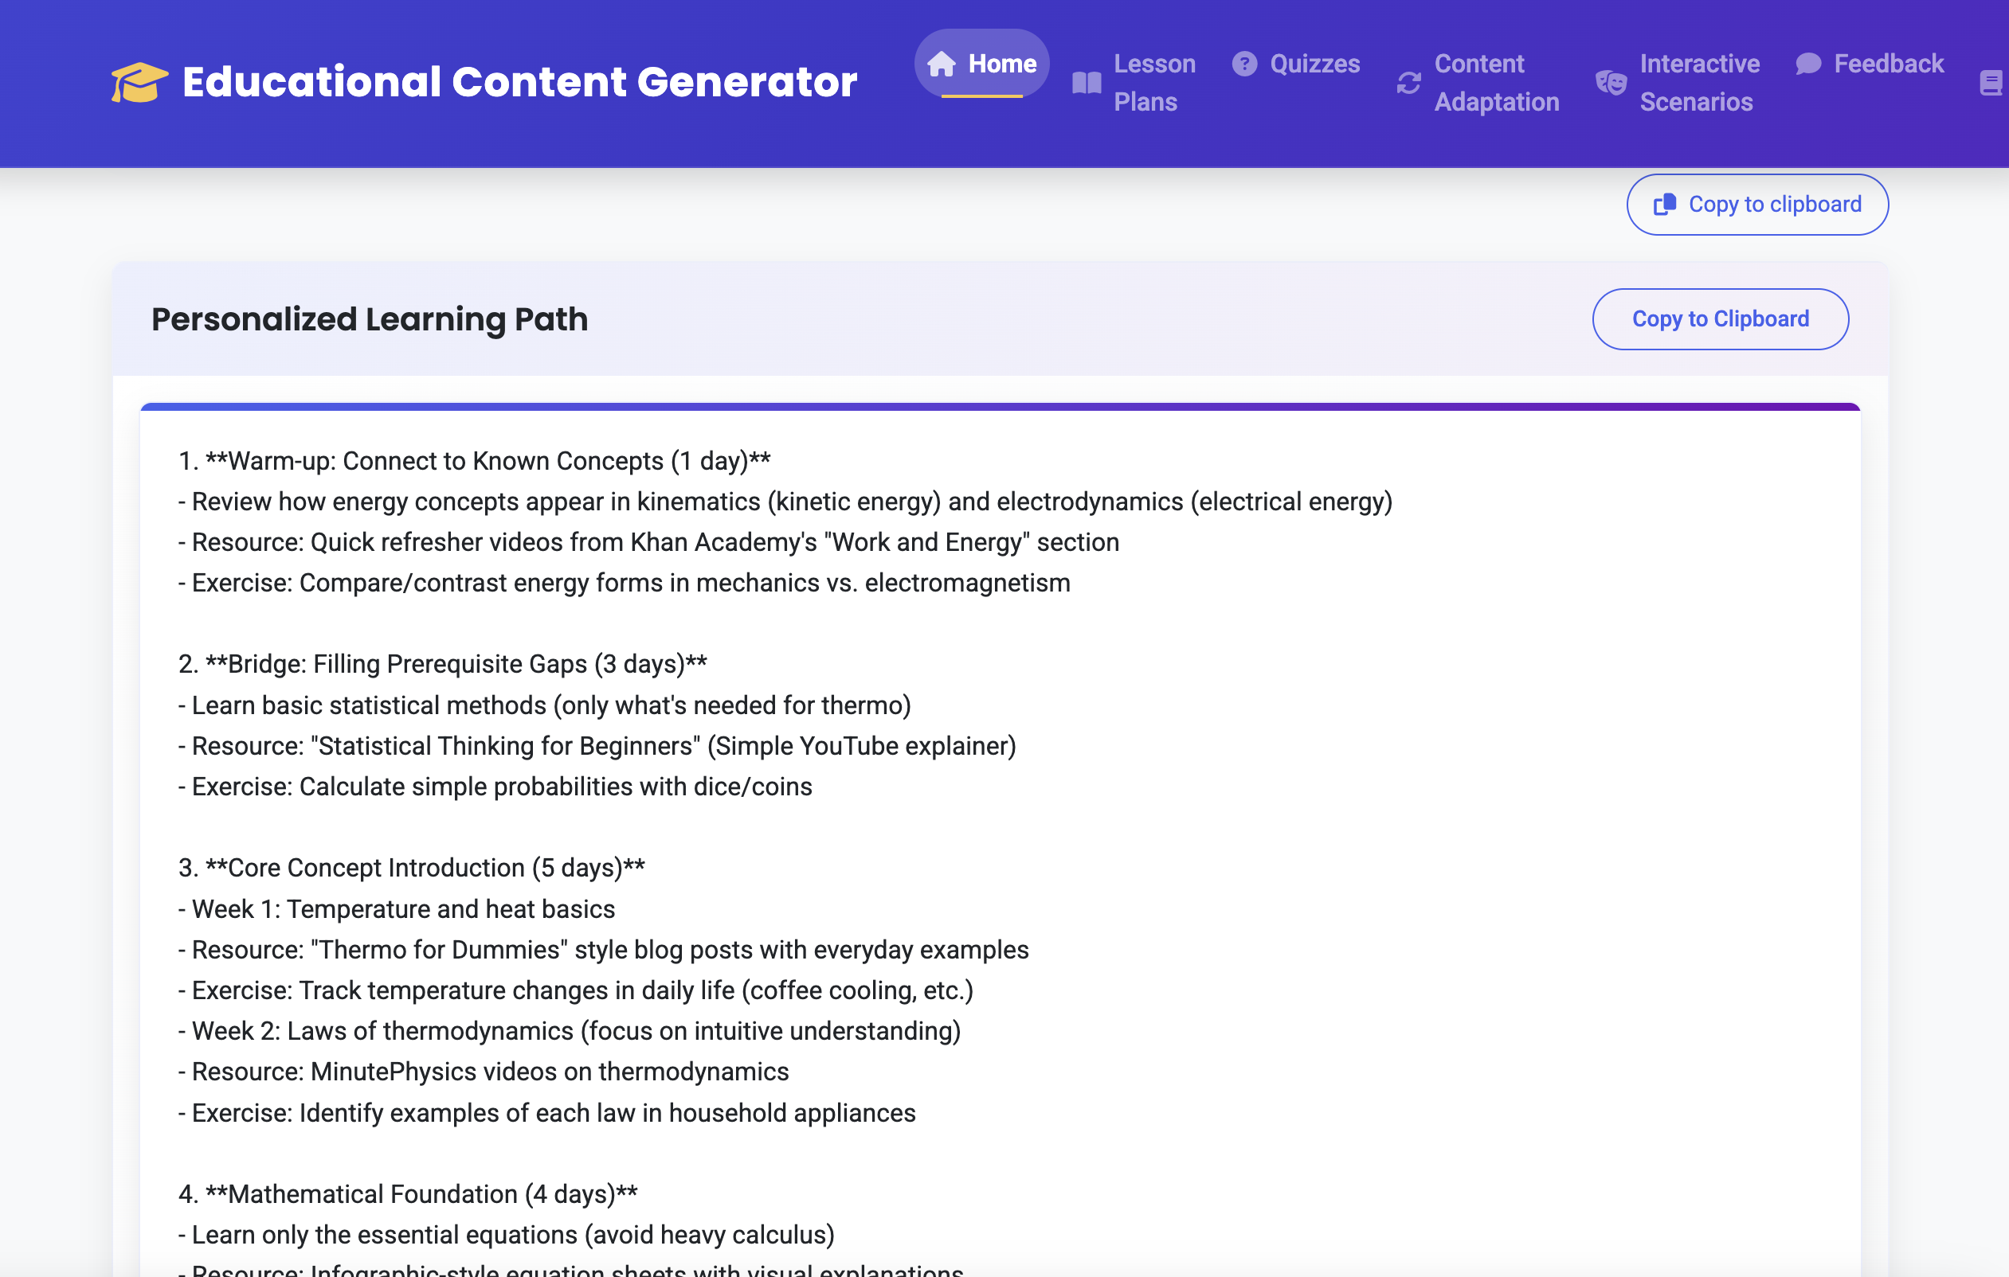The width and height of the screenshot is (2009, 1277).
Task: Click the speech bubble icon beside Feedback
Action: pyautogui.click(x=1808, y=64)
